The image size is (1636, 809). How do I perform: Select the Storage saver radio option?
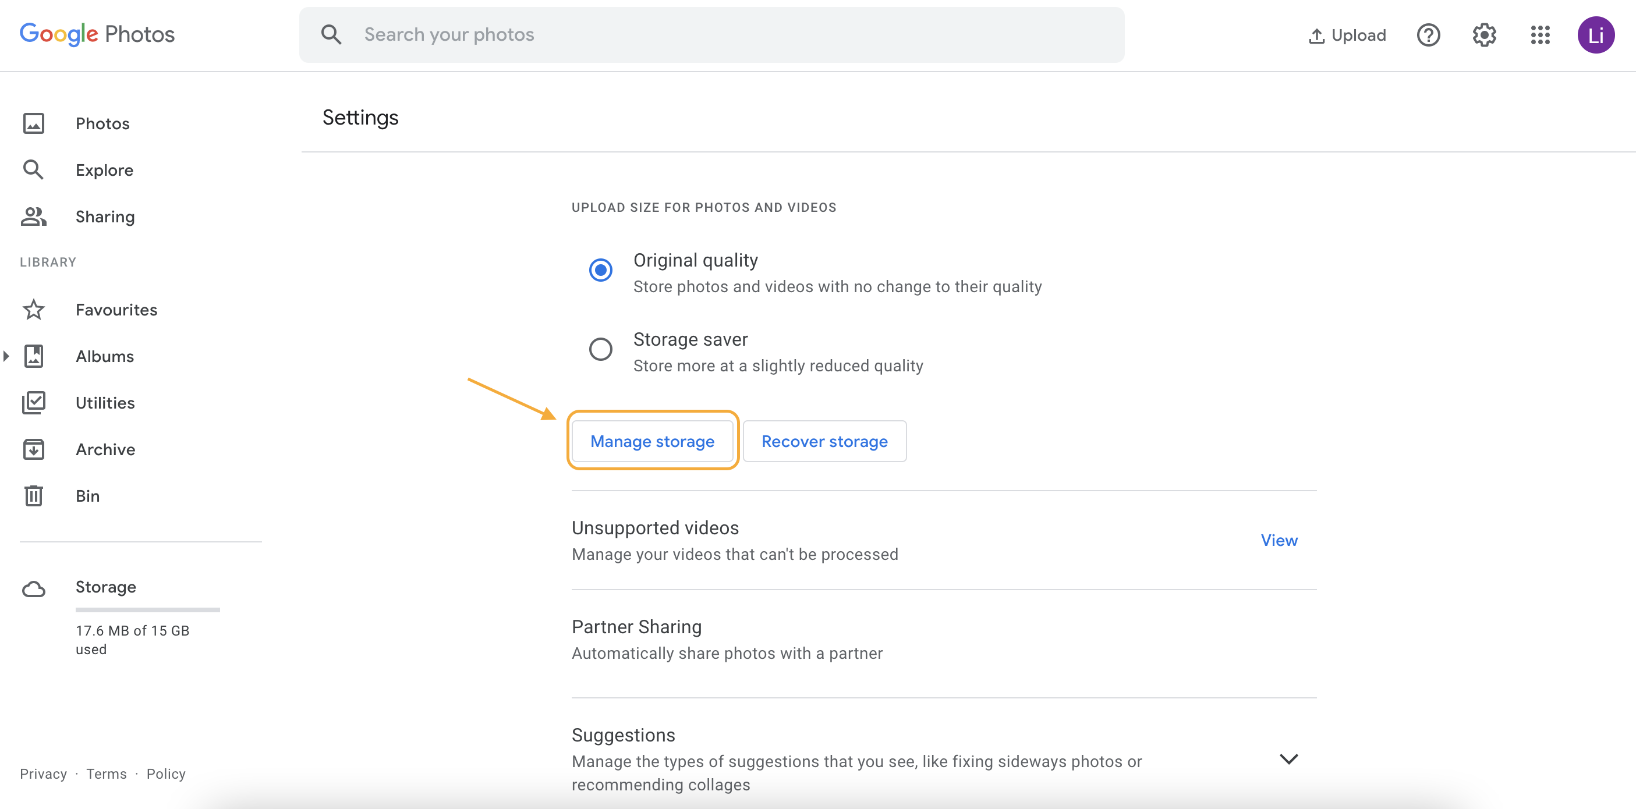600,349
